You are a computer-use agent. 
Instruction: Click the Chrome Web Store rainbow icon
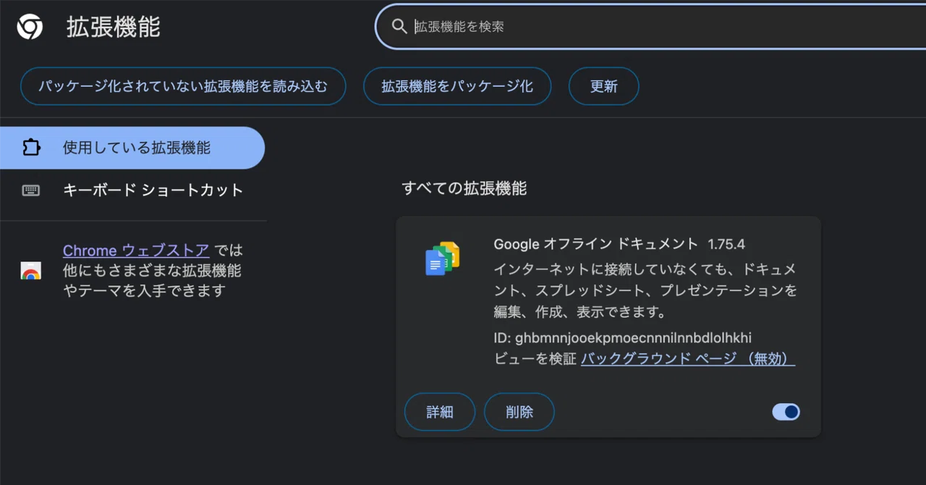(30, 271)
